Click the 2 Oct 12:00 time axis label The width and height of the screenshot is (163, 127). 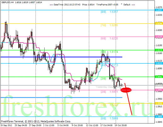[49, 125]
